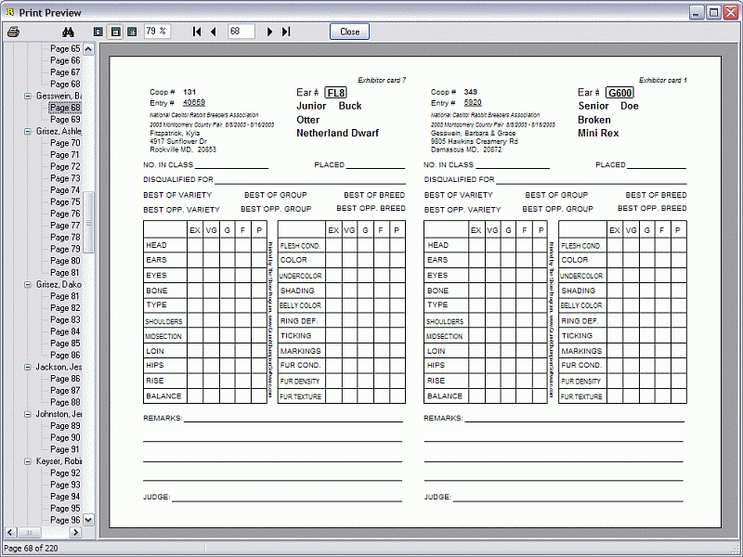
Task: Select Page 87 under Jackson
Action: pyautogui.click(x=65, y=390)
